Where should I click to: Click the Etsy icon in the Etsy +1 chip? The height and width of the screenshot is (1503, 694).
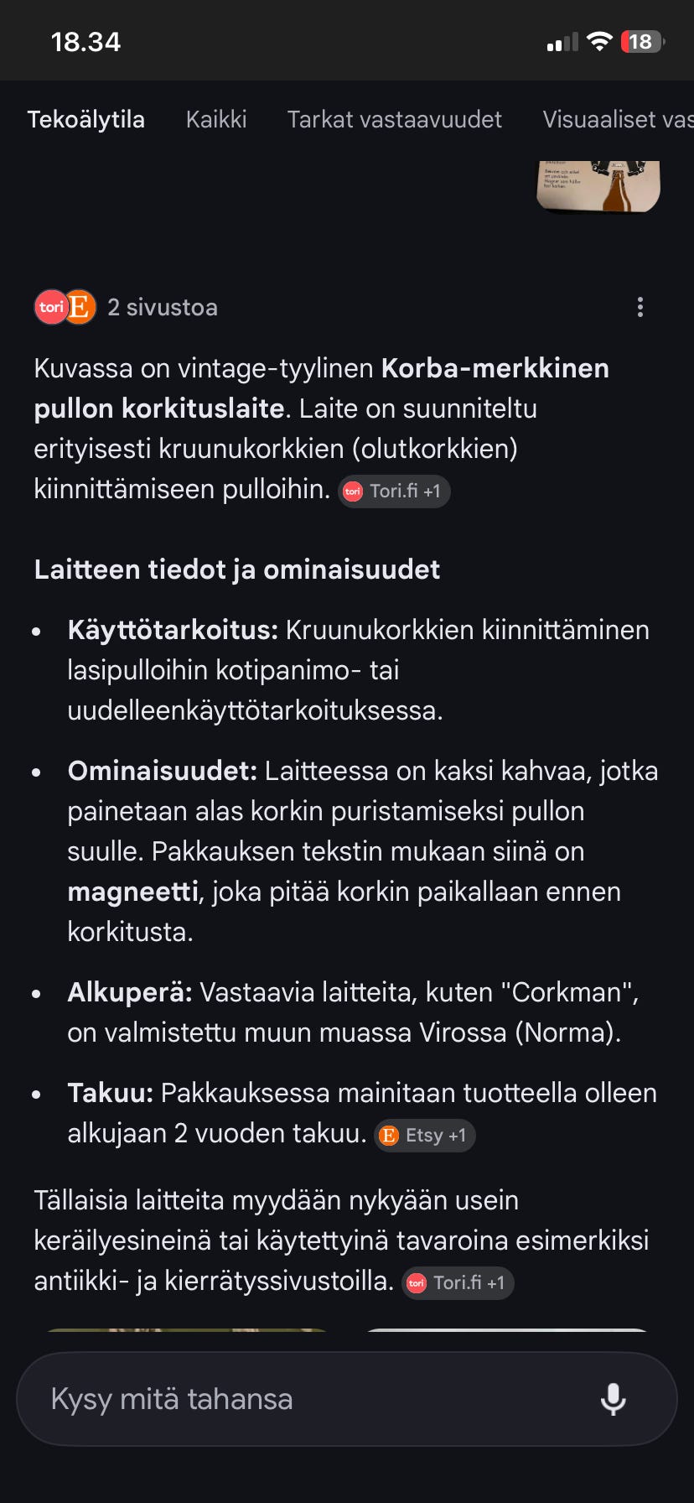389,1135
